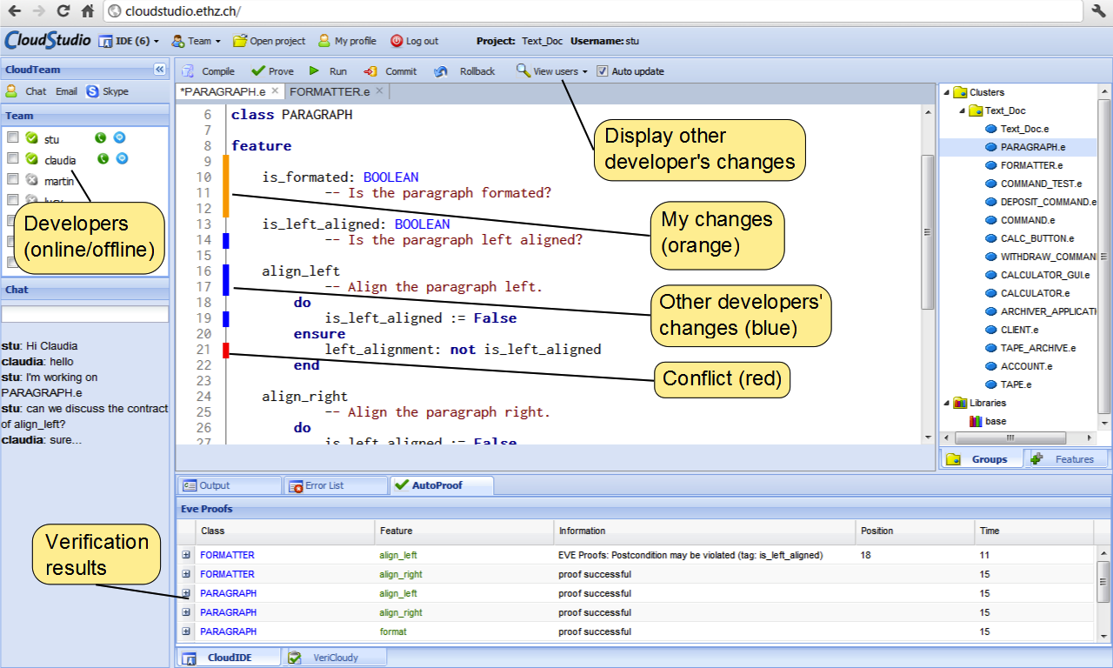Call claudia with the green phone icon
Image resolution: width=1113 pixels, height=668 pixels.
[x=103, y=158]
